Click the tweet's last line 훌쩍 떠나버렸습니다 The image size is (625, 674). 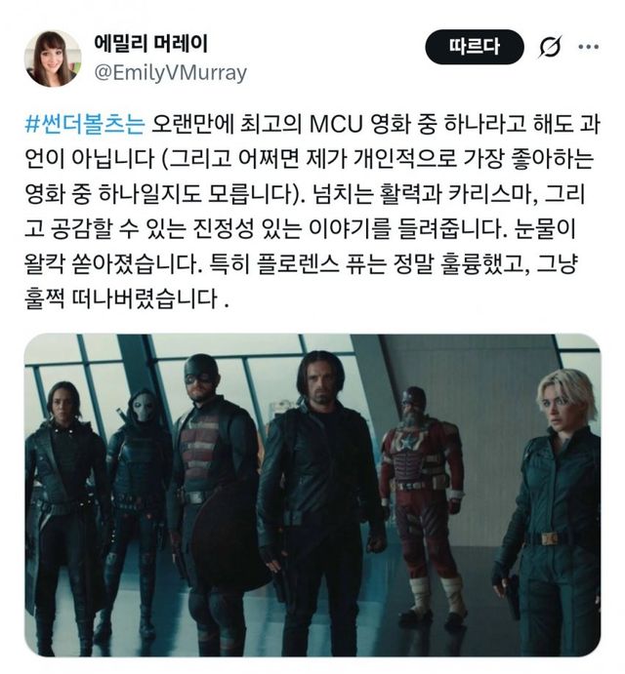click(126, 298)
